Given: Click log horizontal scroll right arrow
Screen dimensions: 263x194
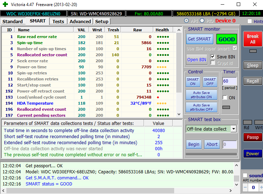Looking at the screenshot, I should coord(231,191).
